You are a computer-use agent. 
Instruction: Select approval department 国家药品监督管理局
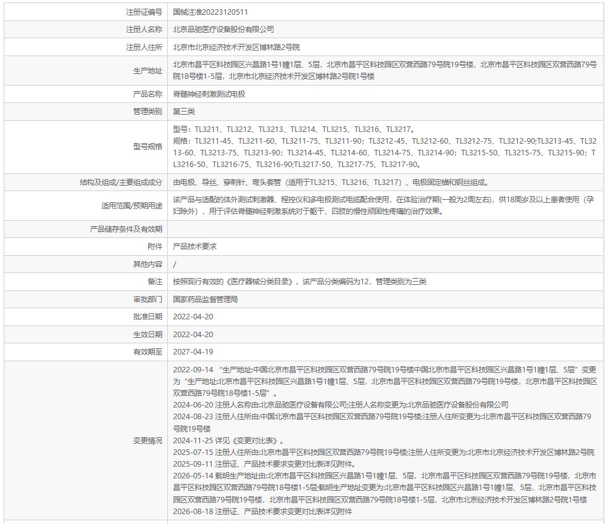point(206,300)
